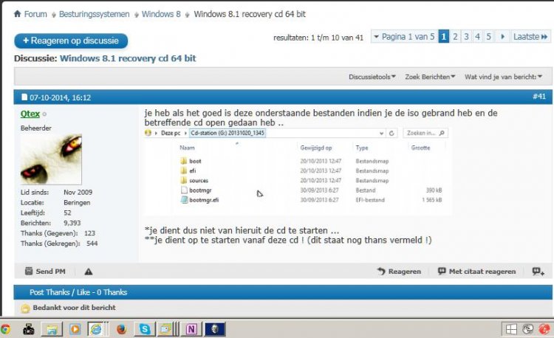
Task: Open the Wat vind je van bericht menu
Action: (x=504, y=77)
